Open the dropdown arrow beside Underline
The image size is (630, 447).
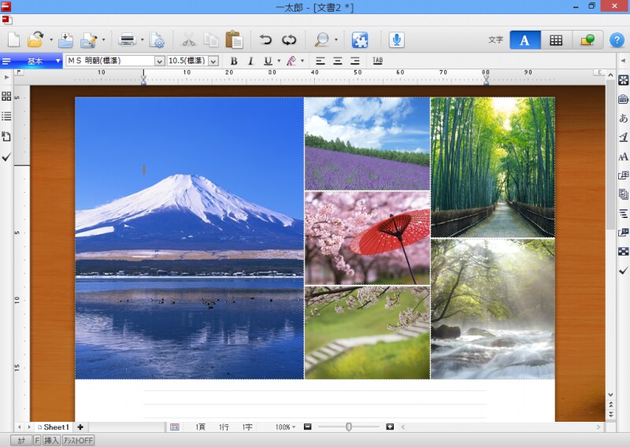tap(279, 61)
